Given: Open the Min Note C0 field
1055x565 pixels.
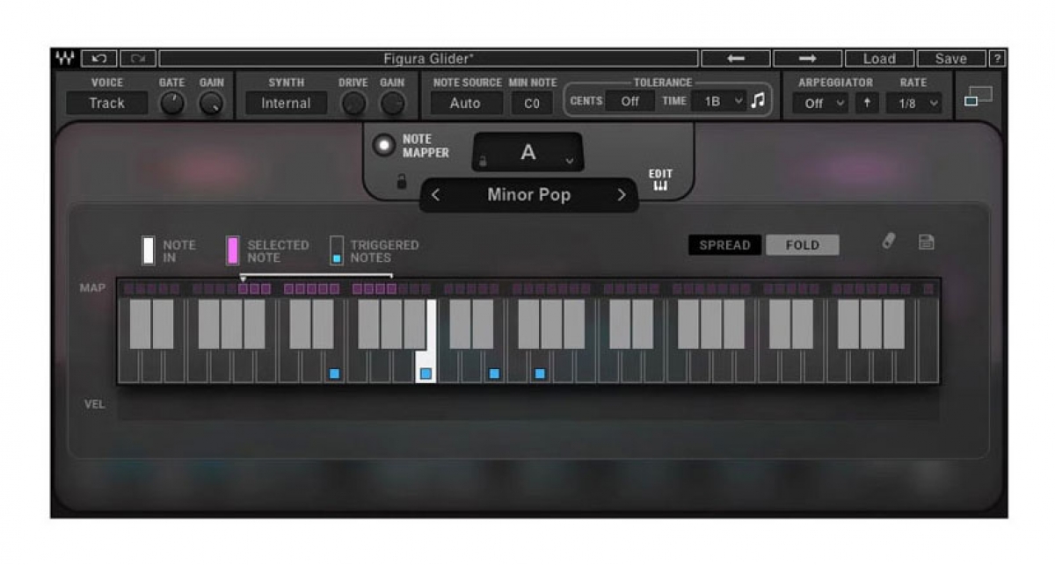Looking at the screenshot, I should point(532,103).
